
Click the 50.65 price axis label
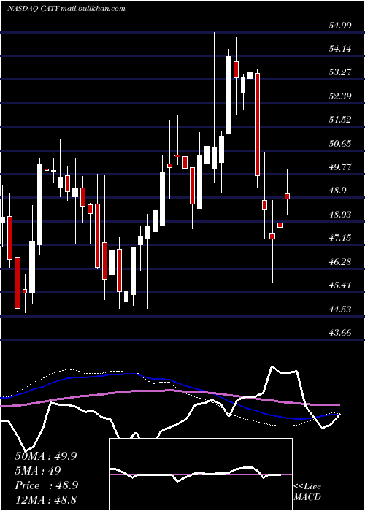(339, 143)
